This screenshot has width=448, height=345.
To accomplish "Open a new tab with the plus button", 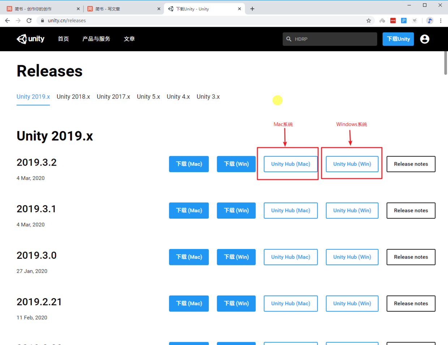I will tap(252, 9).
